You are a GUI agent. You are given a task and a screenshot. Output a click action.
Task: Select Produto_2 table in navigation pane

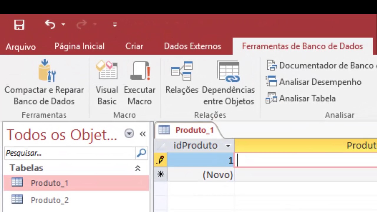click(76, 200)
